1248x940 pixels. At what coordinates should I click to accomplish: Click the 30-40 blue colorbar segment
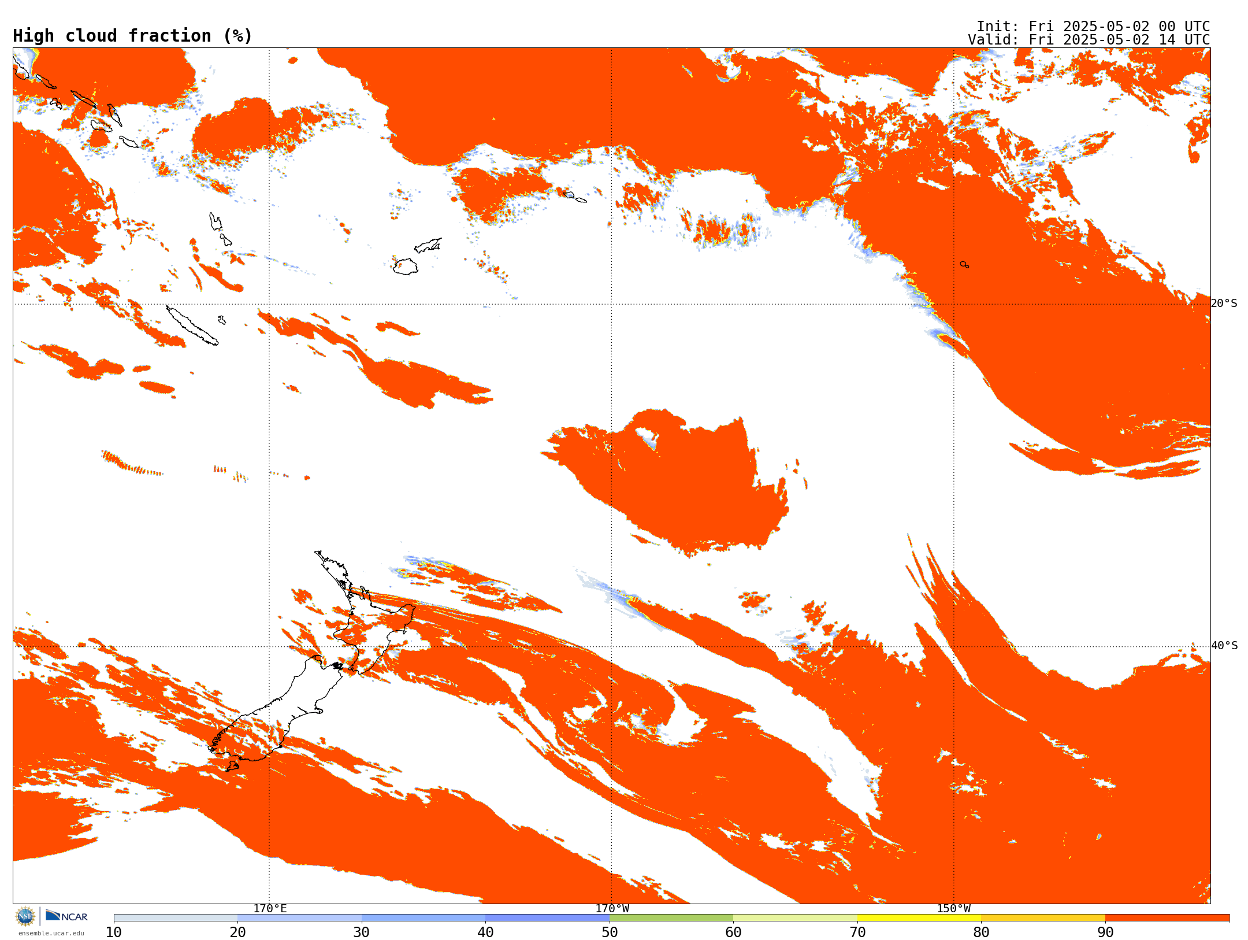click(424, 918)
